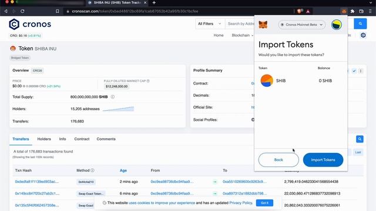This screenshot has width=376, height=211.
Task: Click the CRC20 badge next to Overview
Action: [38, 70]
